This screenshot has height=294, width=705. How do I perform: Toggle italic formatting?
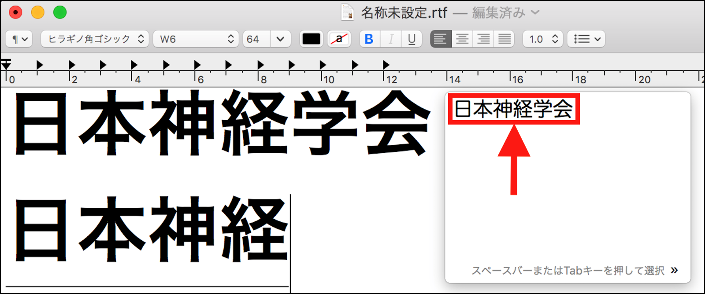(390, 39)
